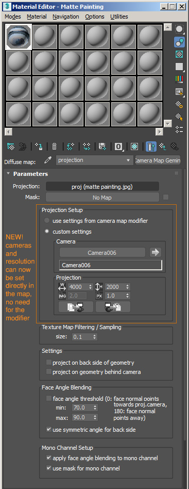Toggle the checkered Background icon
Image resolution: width=189 pixels, height=489 pixels.
point(179,54)
